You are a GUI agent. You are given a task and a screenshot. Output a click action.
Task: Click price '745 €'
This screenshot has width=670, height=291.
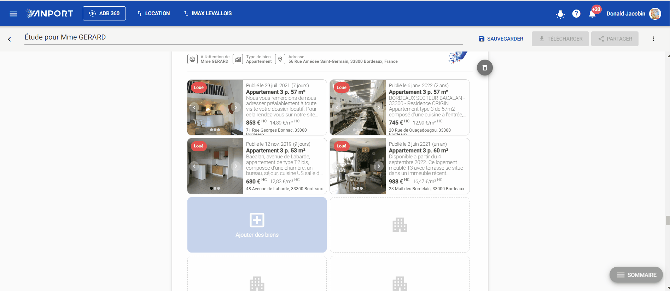click(396, 123)
